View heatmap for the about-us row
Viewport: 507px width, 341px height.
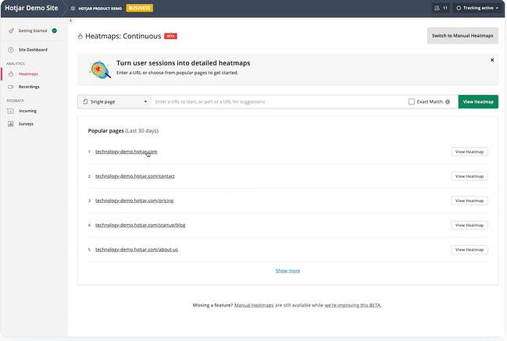coord(470,250)
